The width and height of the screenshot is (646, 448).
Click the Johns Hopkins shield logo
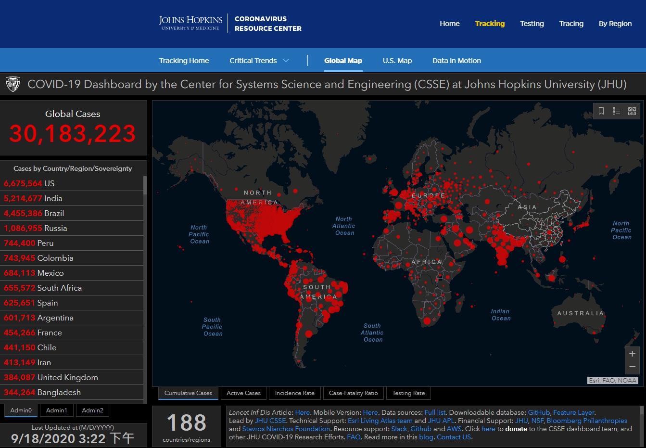[13, 84]
